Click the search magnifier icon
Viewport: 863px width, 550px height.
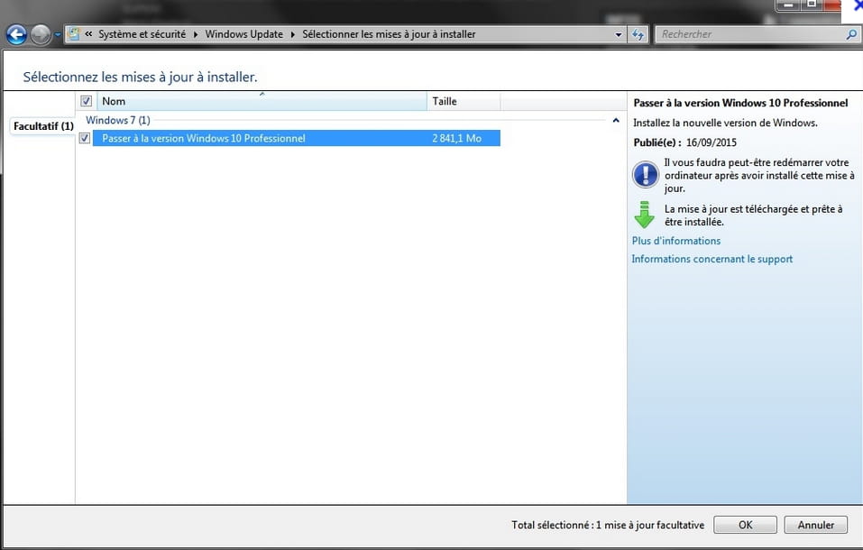point(851,34)
